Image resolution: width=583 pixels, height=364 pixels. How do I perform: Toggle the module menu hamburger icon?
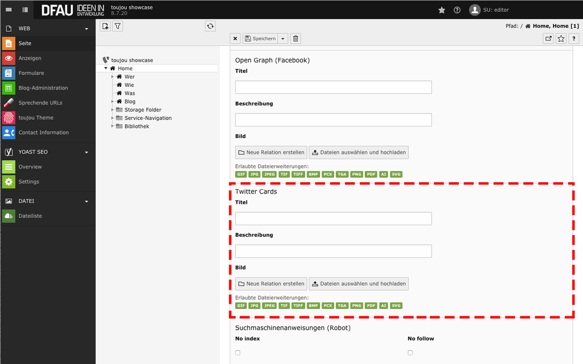[9, 10]
